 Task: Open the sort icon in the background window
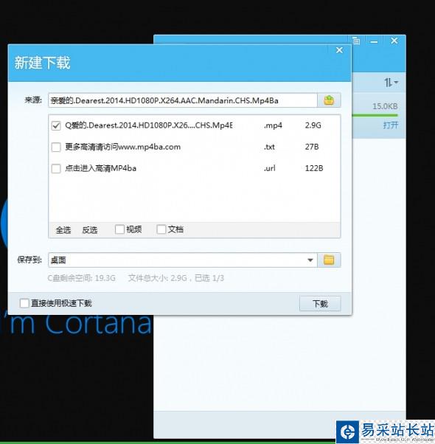pyautogui.click(x=391, y=83)
